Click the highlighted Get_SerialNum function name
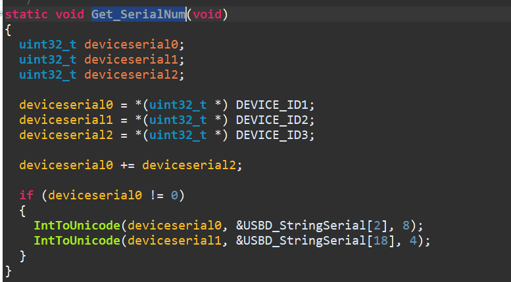The height and width of the screenshot is (282, 511). click(x=139, y=14)
